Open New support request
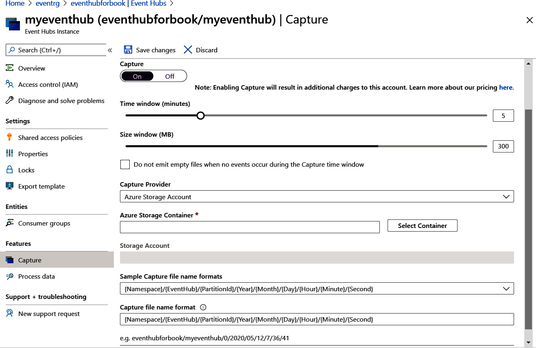Image resolution: width=536 pixels, height=348 pixels. [49, 314]
